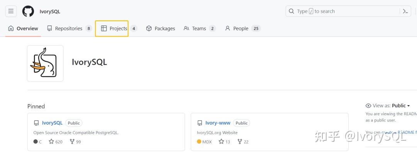
Task: Click the IvorySQL elephant avatar image
Action: tap(45, 63)
